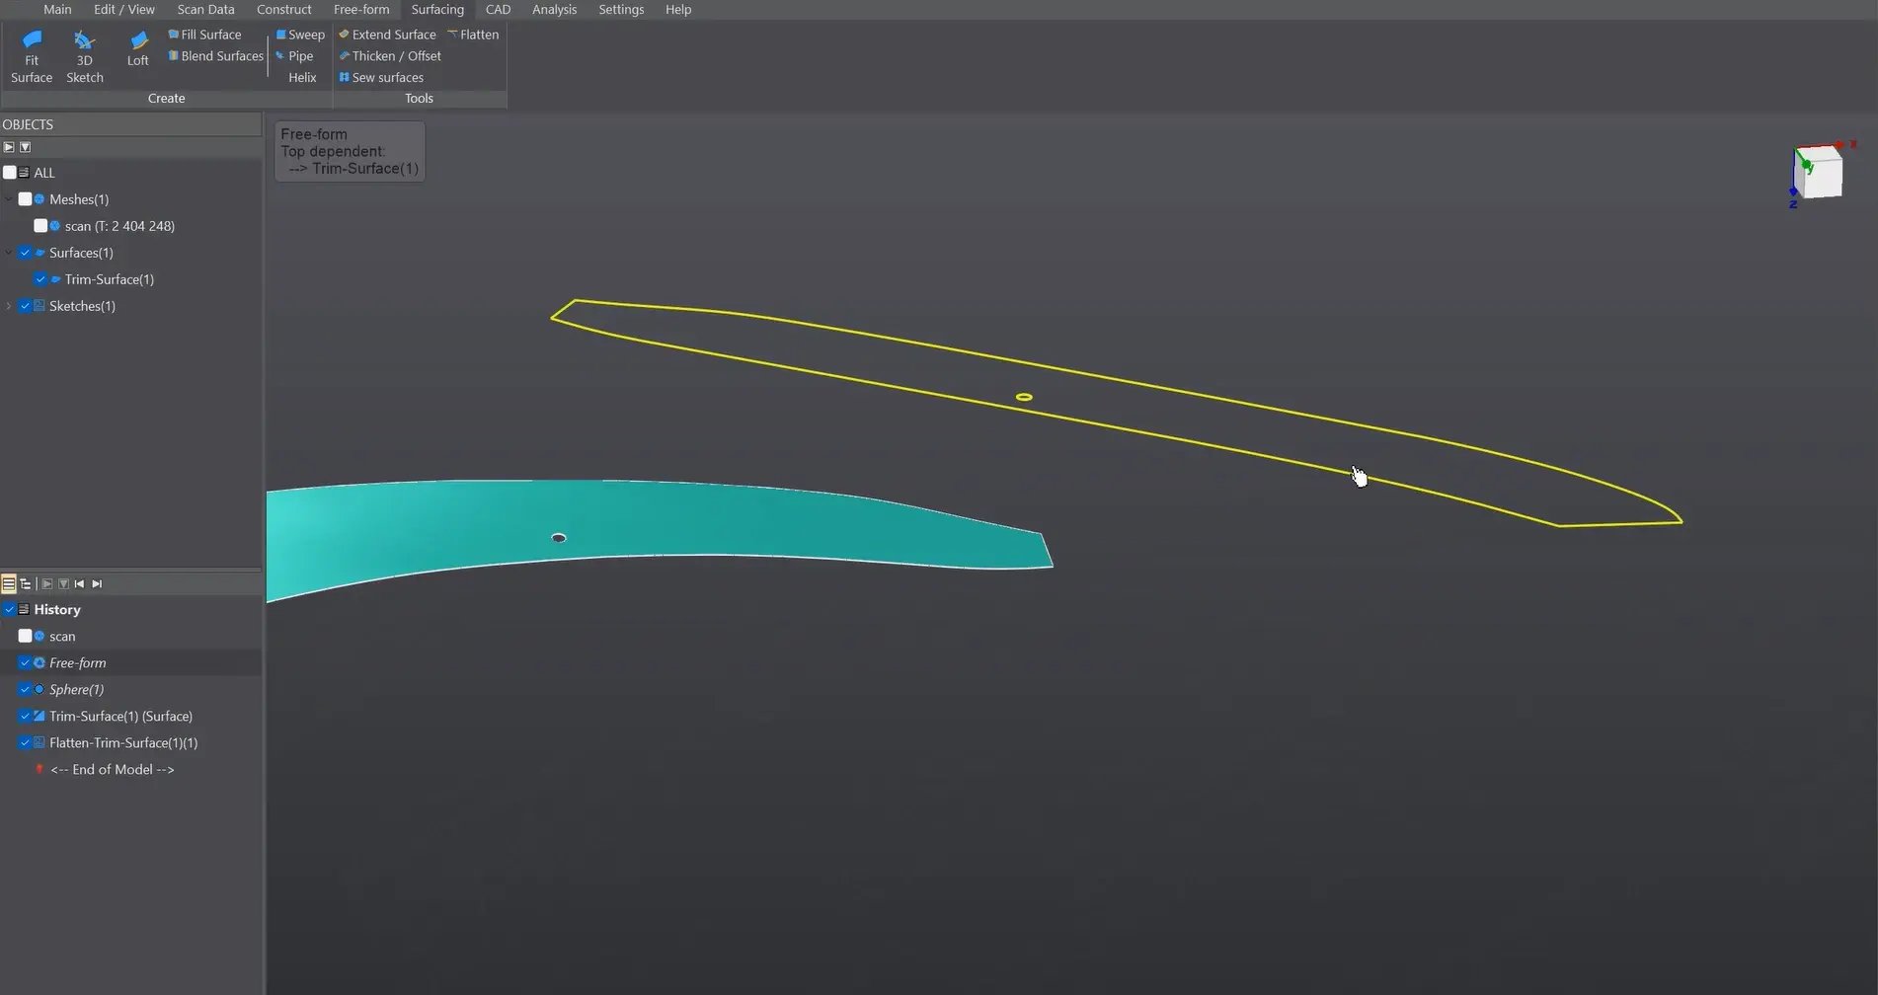The height and width of the screenshot is (995, 1878).
Task: Click the Helix button
Action: coord(301,77)
